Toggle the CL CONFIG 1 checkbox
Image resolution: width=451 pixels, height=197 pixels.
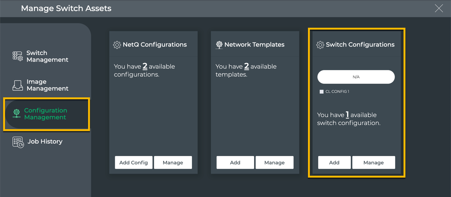(x=322, y=92)
